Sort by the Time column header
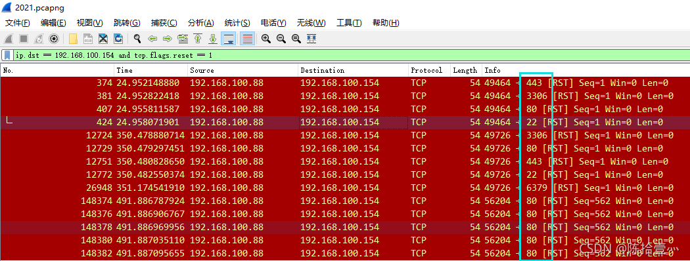 pyautogui.click(x=151, y=70)
